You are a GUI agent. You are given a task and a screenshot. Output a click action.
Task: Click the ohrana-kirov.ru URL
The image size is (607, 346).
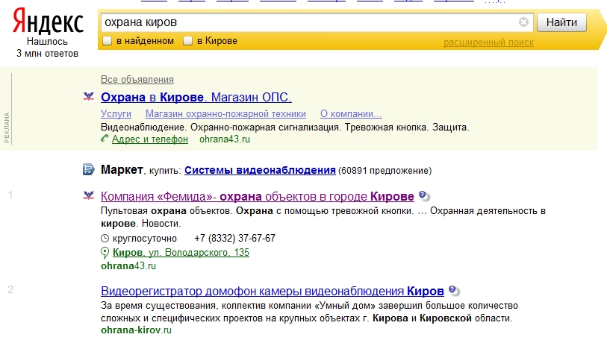137,330
